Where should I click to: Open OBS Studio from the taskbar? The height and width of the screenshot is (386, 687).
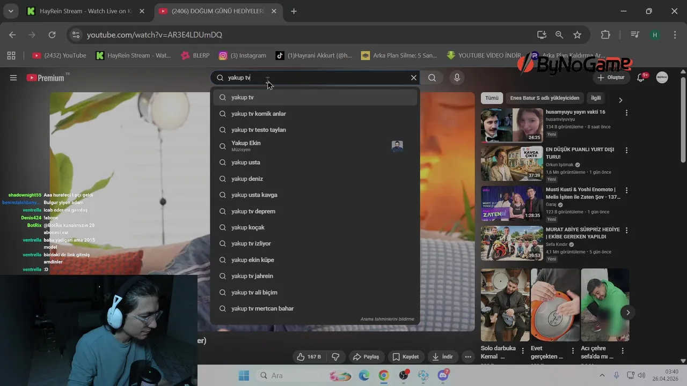tap(404, 375)
